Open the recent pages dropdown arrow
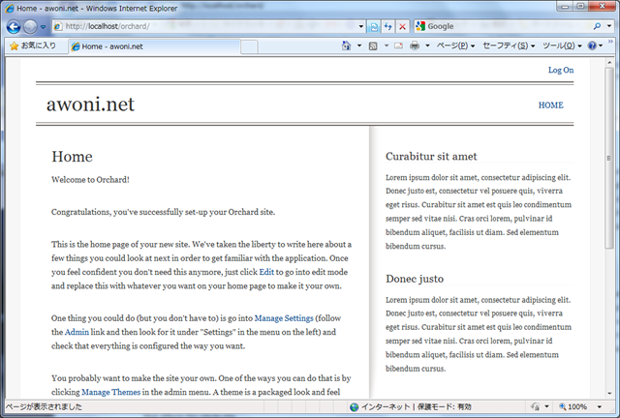 (x=43, y=27)
